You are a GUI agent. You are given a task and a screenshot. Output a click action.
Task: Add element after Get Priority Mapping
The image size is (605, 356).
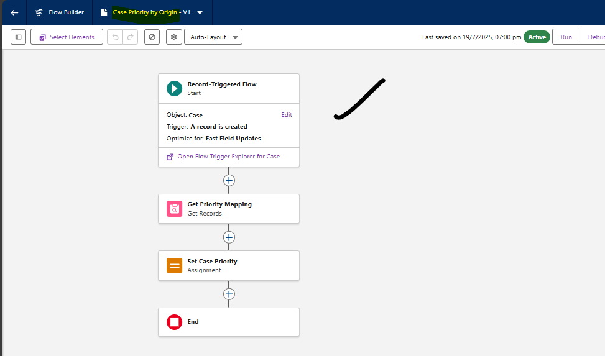coord(229,237)
